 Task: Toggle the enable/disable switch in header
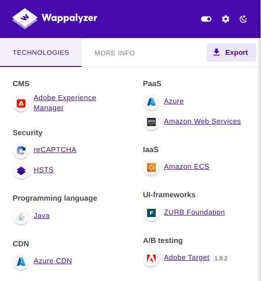coord(206,19)
